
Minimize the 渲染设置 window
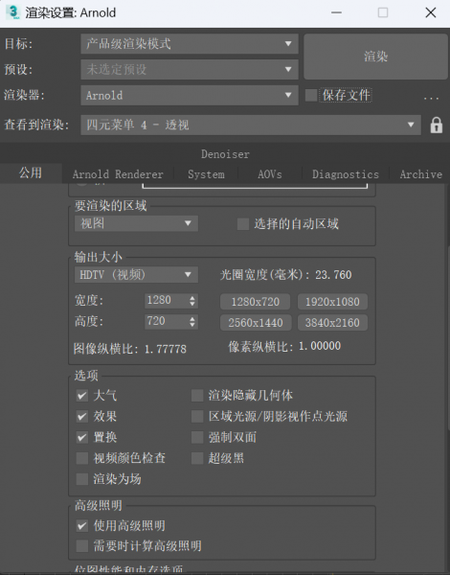(x=336, y=12)
